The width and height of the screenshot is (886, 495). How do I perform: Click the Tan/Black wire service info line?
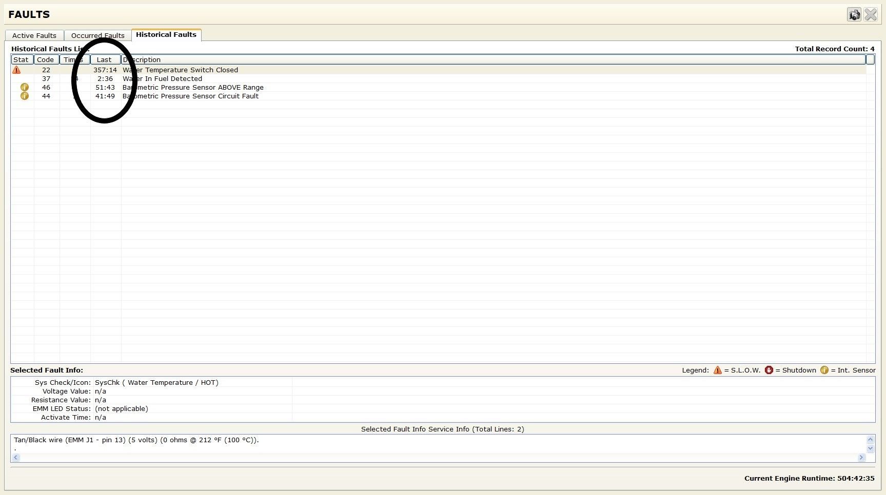(x=136, y=440)
